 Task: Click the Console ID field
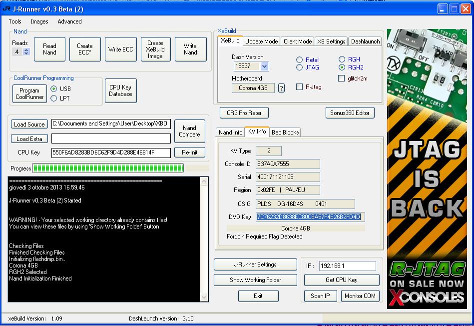click(288, 164)
